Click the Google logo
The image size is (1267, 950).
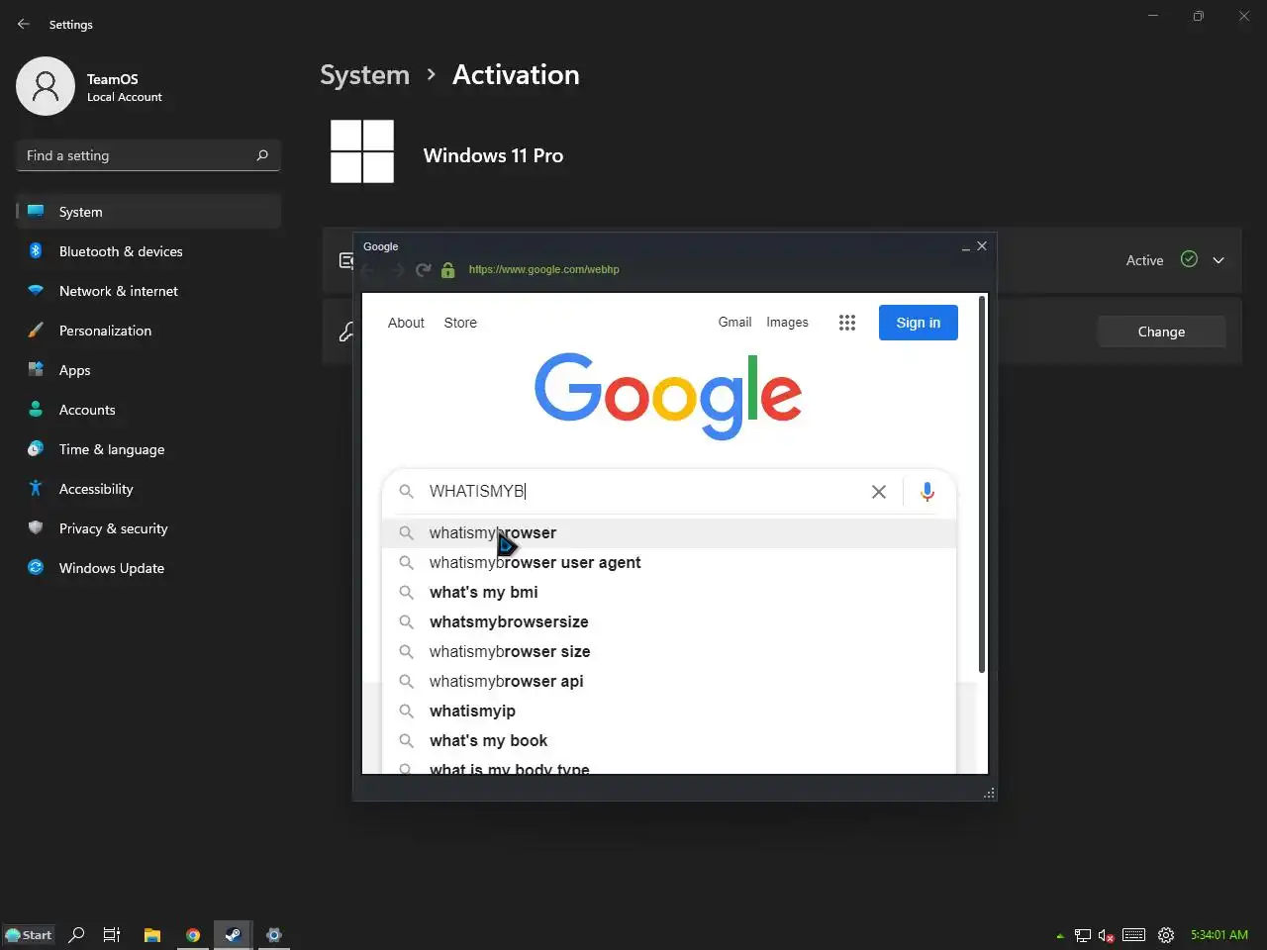(x=668, y=396)
